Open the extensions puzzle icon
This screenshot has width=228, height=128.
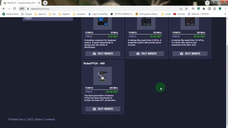point(204,9)
